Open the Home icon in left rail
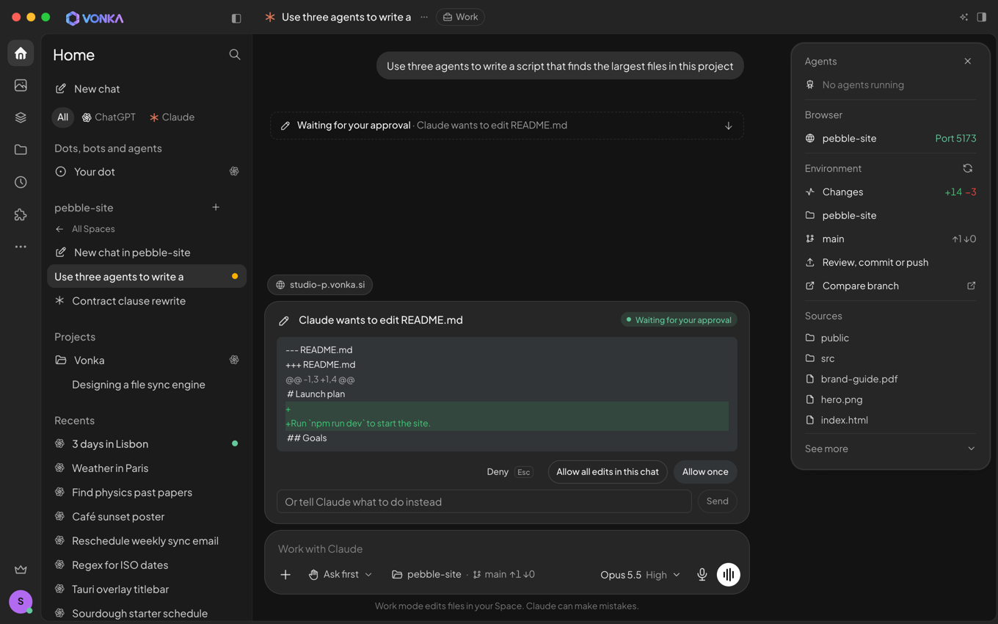The width and height of the screenshot is (998, 624). (21, 54)
